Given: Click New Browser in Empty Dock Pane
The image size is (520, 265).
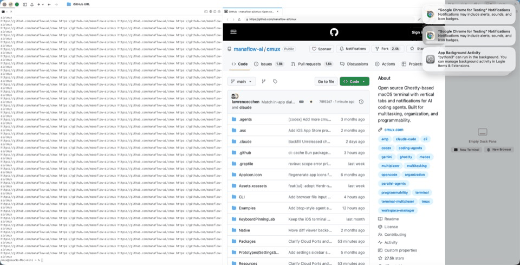Looking at the screenshot, I should (x=499, y=150).
